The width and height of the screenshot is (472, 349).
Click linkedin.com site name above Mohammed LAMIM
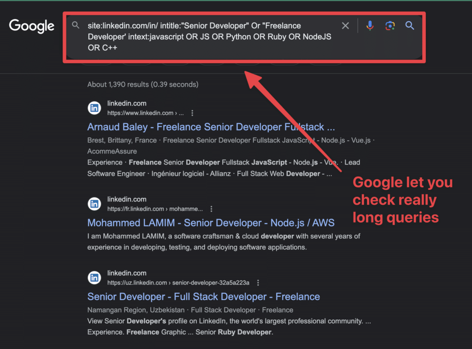127,199
